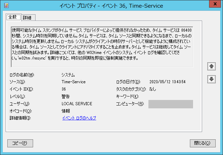
Task: Click the ログの名前(M) label
Action: tap(22, 75)
